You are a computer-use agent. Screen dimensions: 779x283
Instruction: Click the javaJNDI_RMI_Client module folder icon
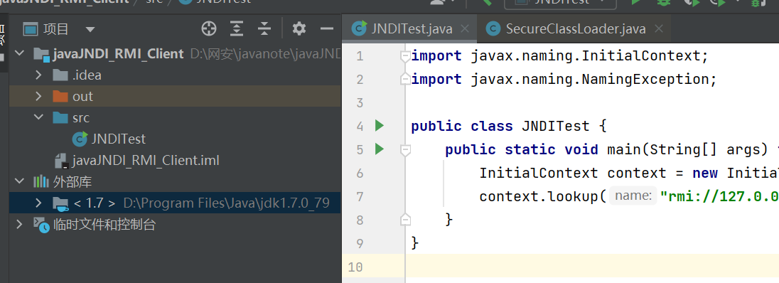41,54
